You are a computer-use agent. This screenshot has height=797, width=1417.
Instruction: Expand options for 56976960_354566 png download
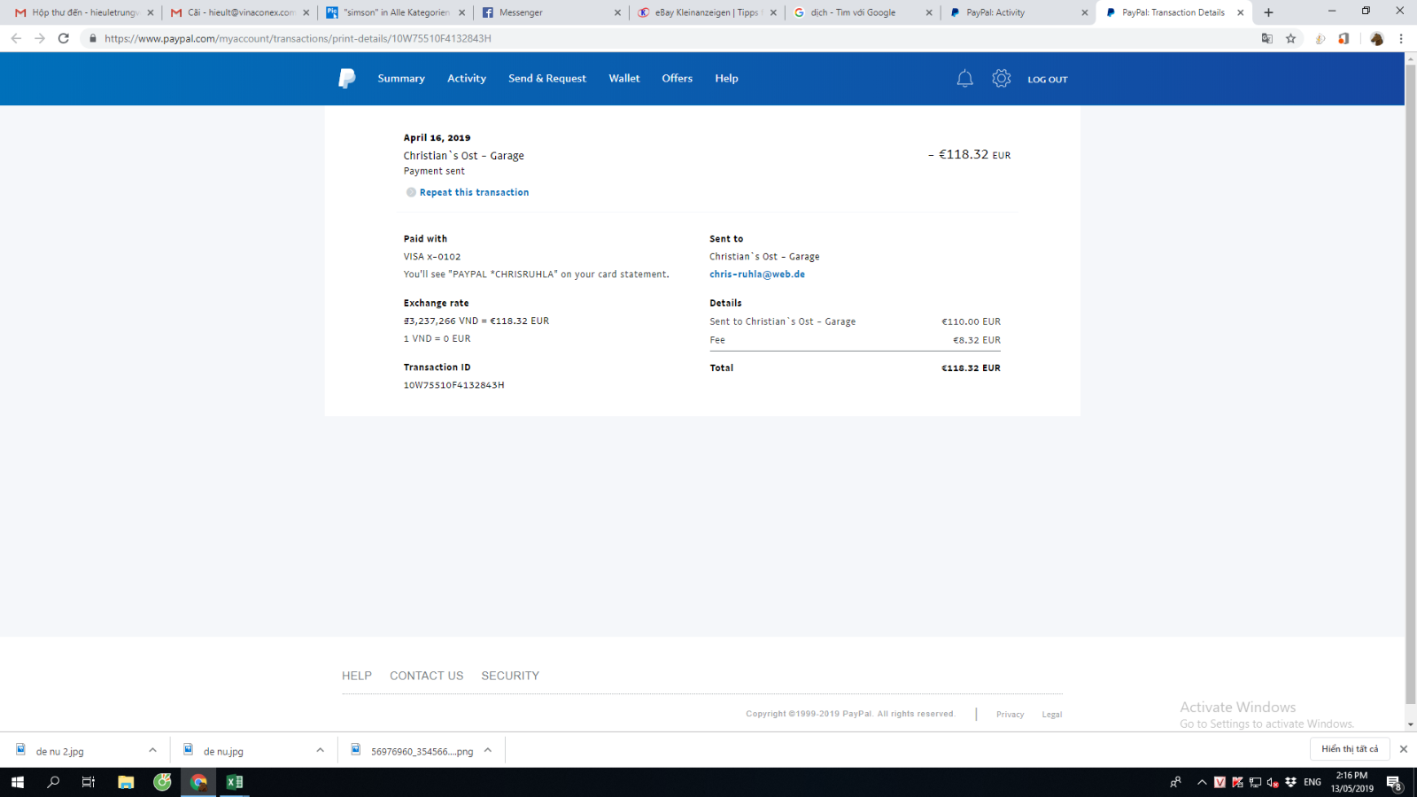[487, 750]
